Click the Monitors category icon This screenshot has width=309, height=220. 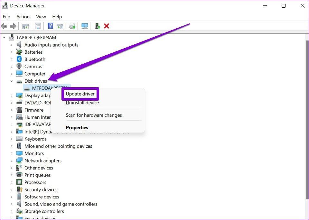19,153
